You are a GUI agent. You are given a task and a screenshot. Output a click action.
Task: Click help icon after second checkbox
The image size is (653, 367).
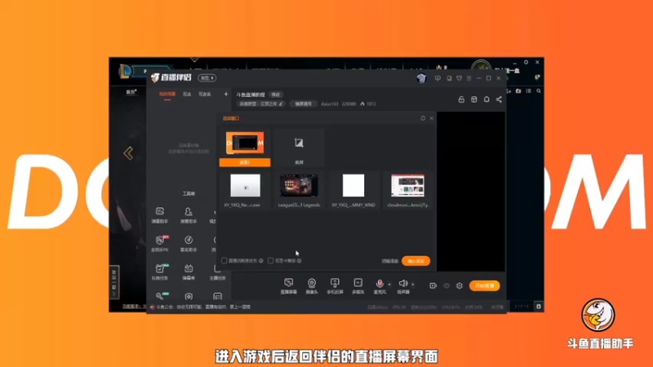pyautogui.click(x=299, y=260)
